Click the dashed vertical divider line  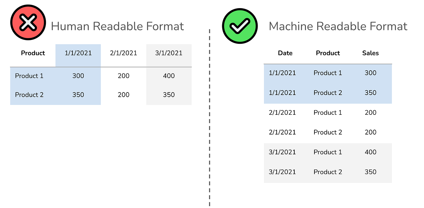tap(210, 118)
